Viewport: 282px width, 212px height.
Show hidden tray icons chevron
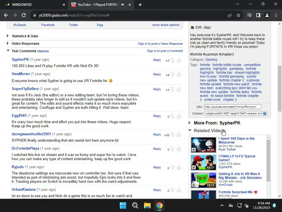point(222,205)
